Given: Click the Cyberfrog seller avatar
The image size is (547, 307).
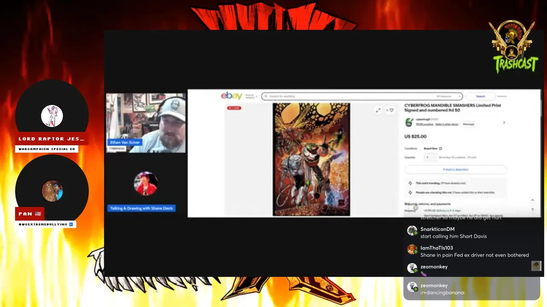Looking at the screenshot, I should pyautogui.click(x=409, y=122).
